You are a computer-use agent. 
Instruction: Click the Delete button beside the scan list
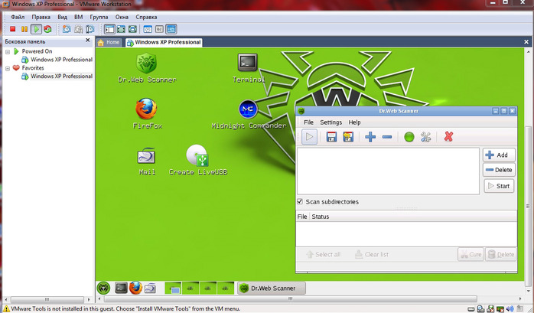[499, 170]
